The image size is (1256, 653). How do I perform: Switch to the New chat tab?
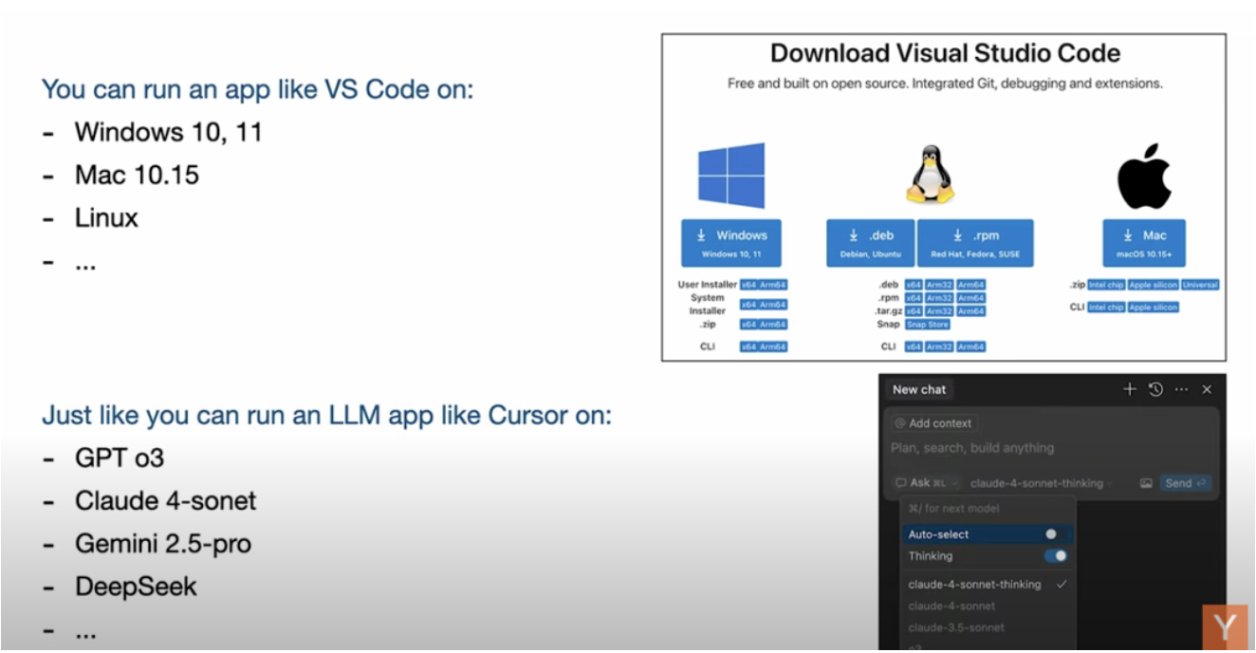[919, 389]
